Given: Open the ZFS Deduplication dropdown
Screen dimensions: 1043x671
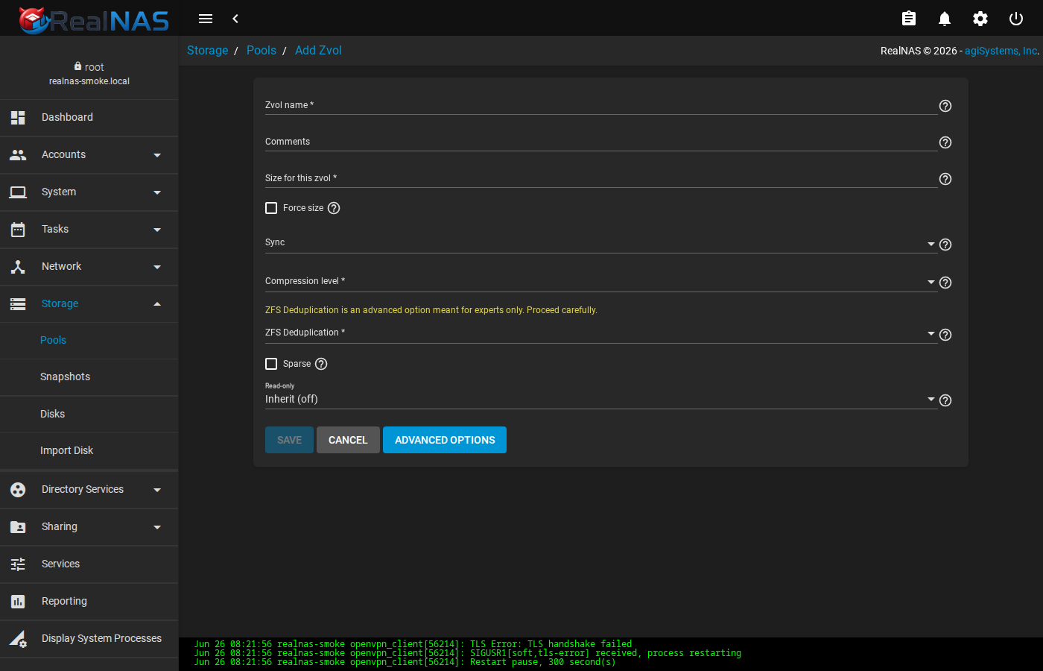Looking at the screenshot, I should coord(600,334).
